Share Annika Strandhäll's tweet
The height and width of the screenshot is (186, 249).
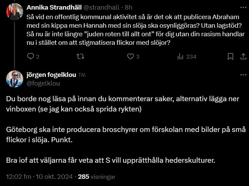(x=243, y=56)
